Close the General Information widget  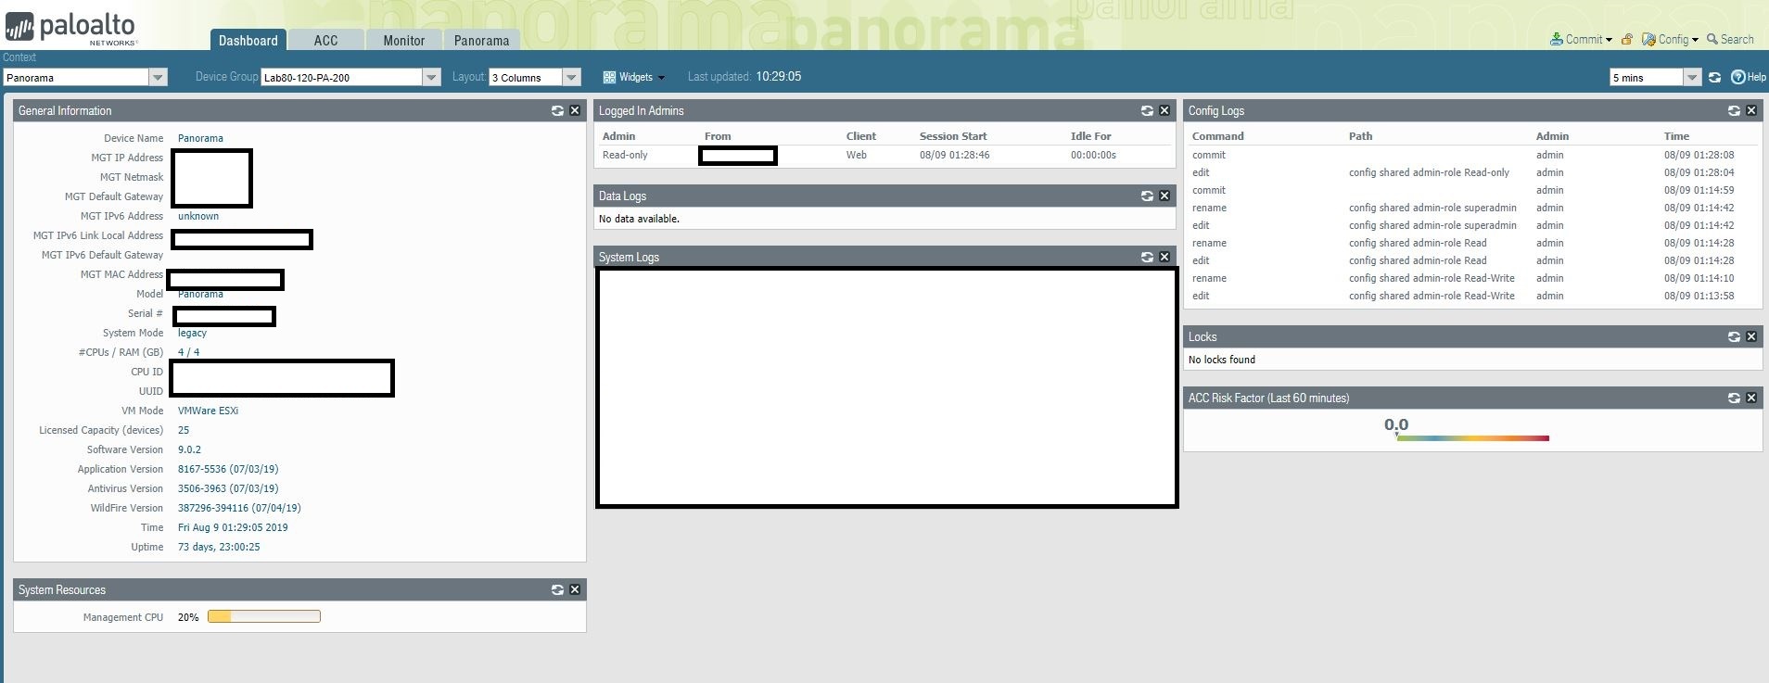point(575,110)
